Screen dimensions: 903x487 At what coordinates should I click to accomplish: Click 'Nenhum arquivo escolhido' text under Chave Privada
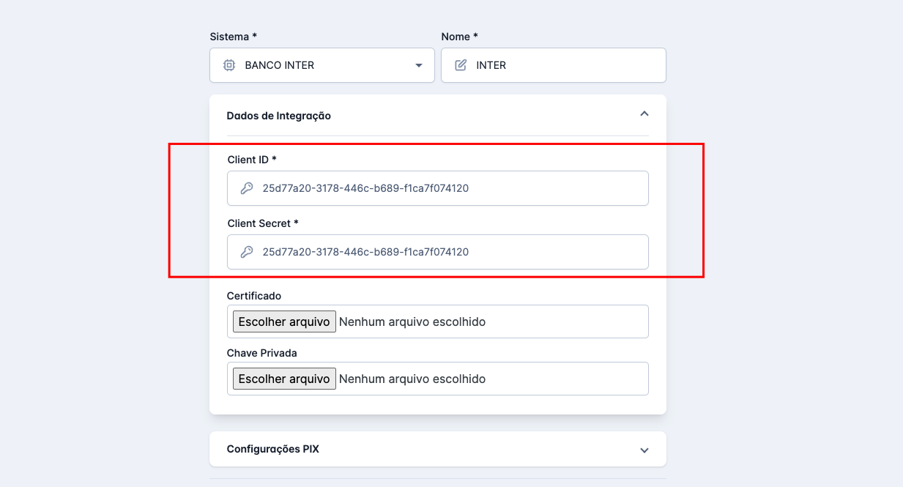click(x=412, y=379)
